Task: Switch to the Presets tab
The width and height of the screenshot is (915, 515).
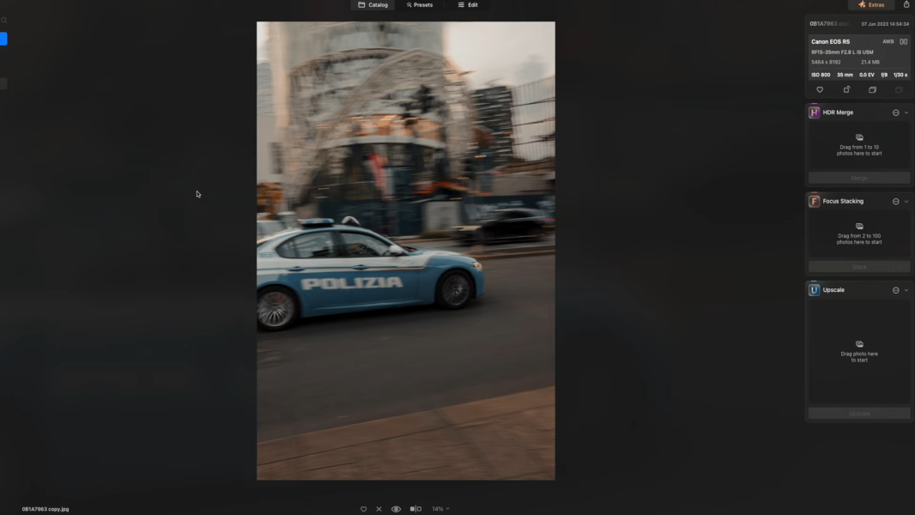Action: click(420, 4)
